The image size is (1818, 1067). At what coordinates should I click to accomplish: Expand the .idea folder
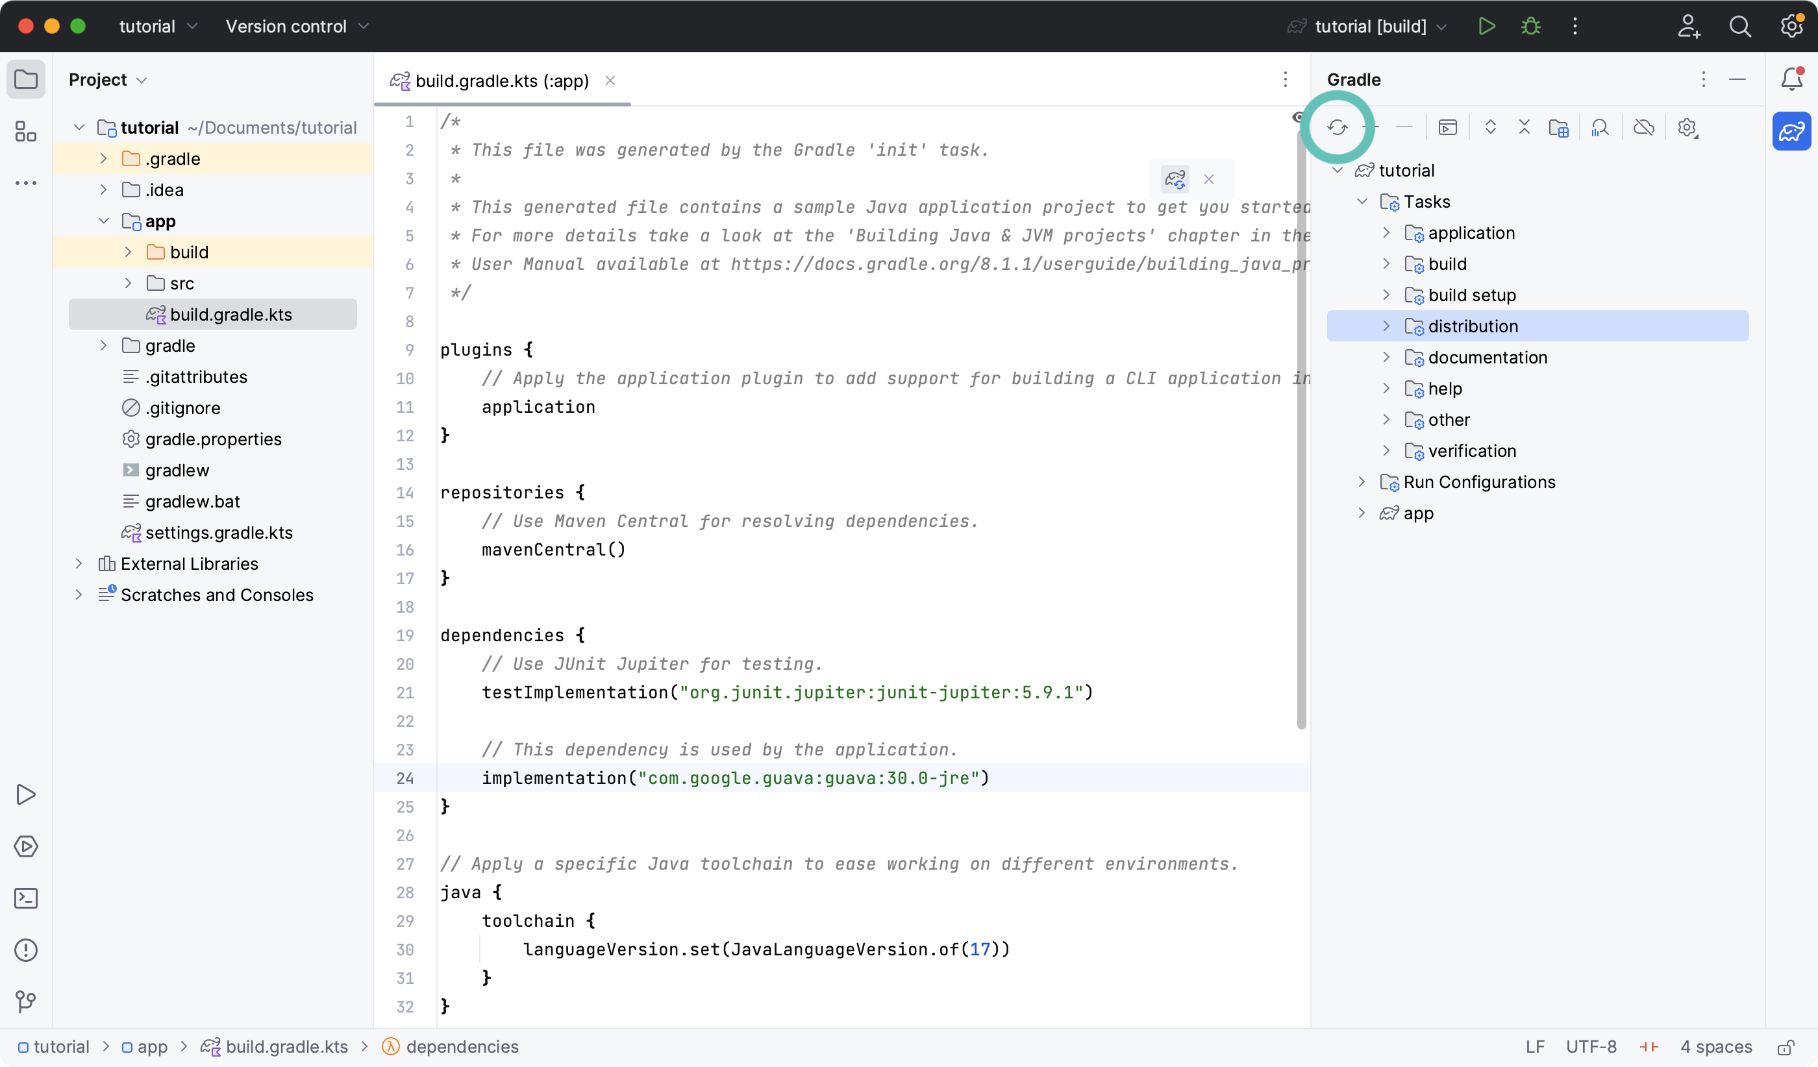pyautogui.click(x=103, y=190)
